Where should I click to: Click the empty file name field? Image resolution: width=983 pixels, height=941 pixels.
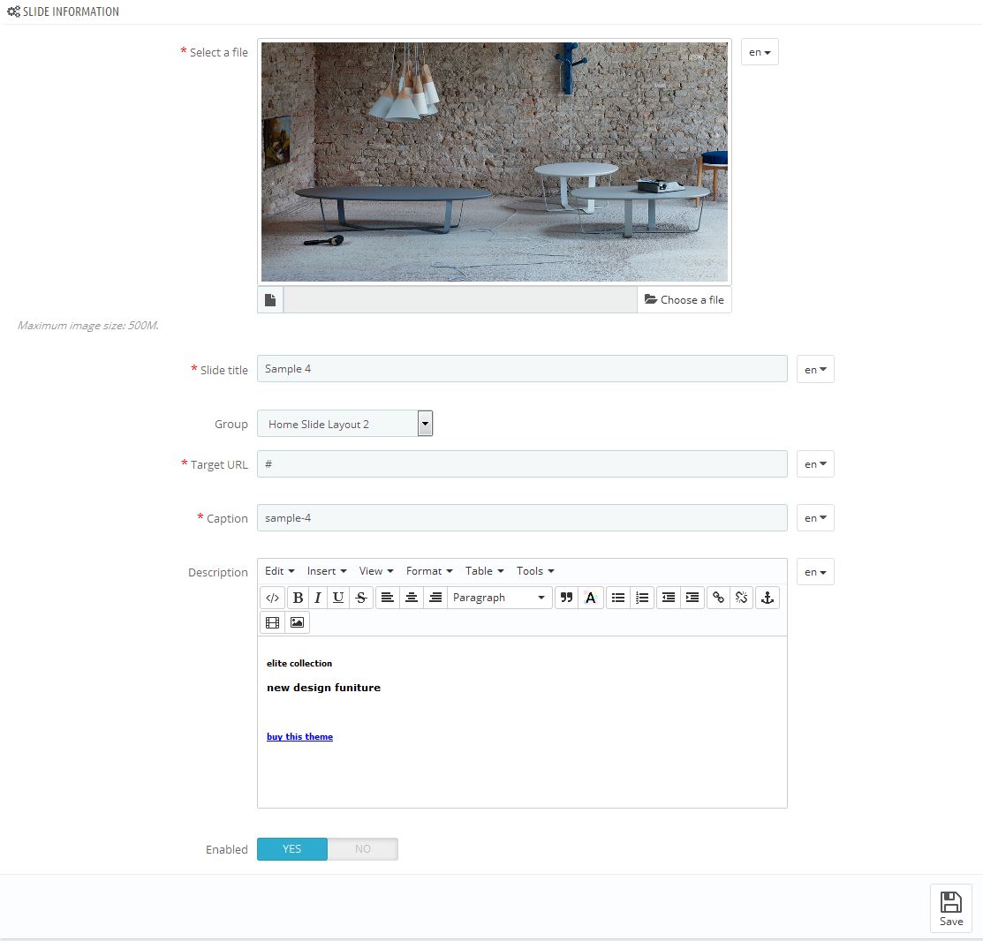(461, 300)
